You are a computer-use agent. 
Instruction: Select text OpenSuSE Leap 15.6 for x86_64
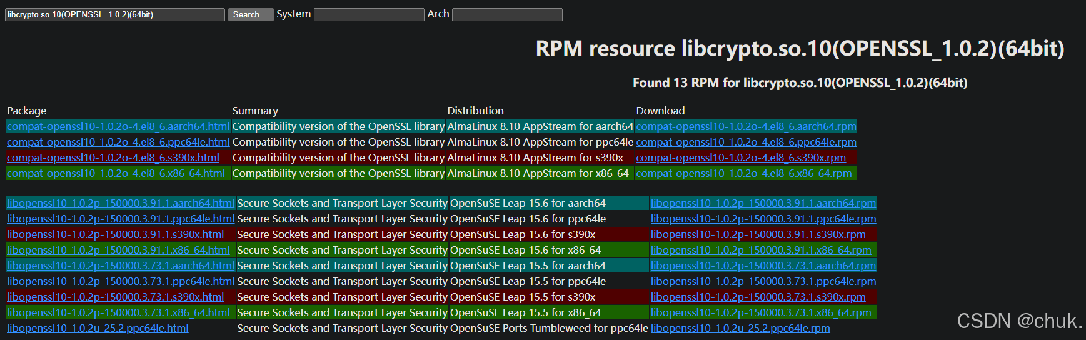(525, 250)
